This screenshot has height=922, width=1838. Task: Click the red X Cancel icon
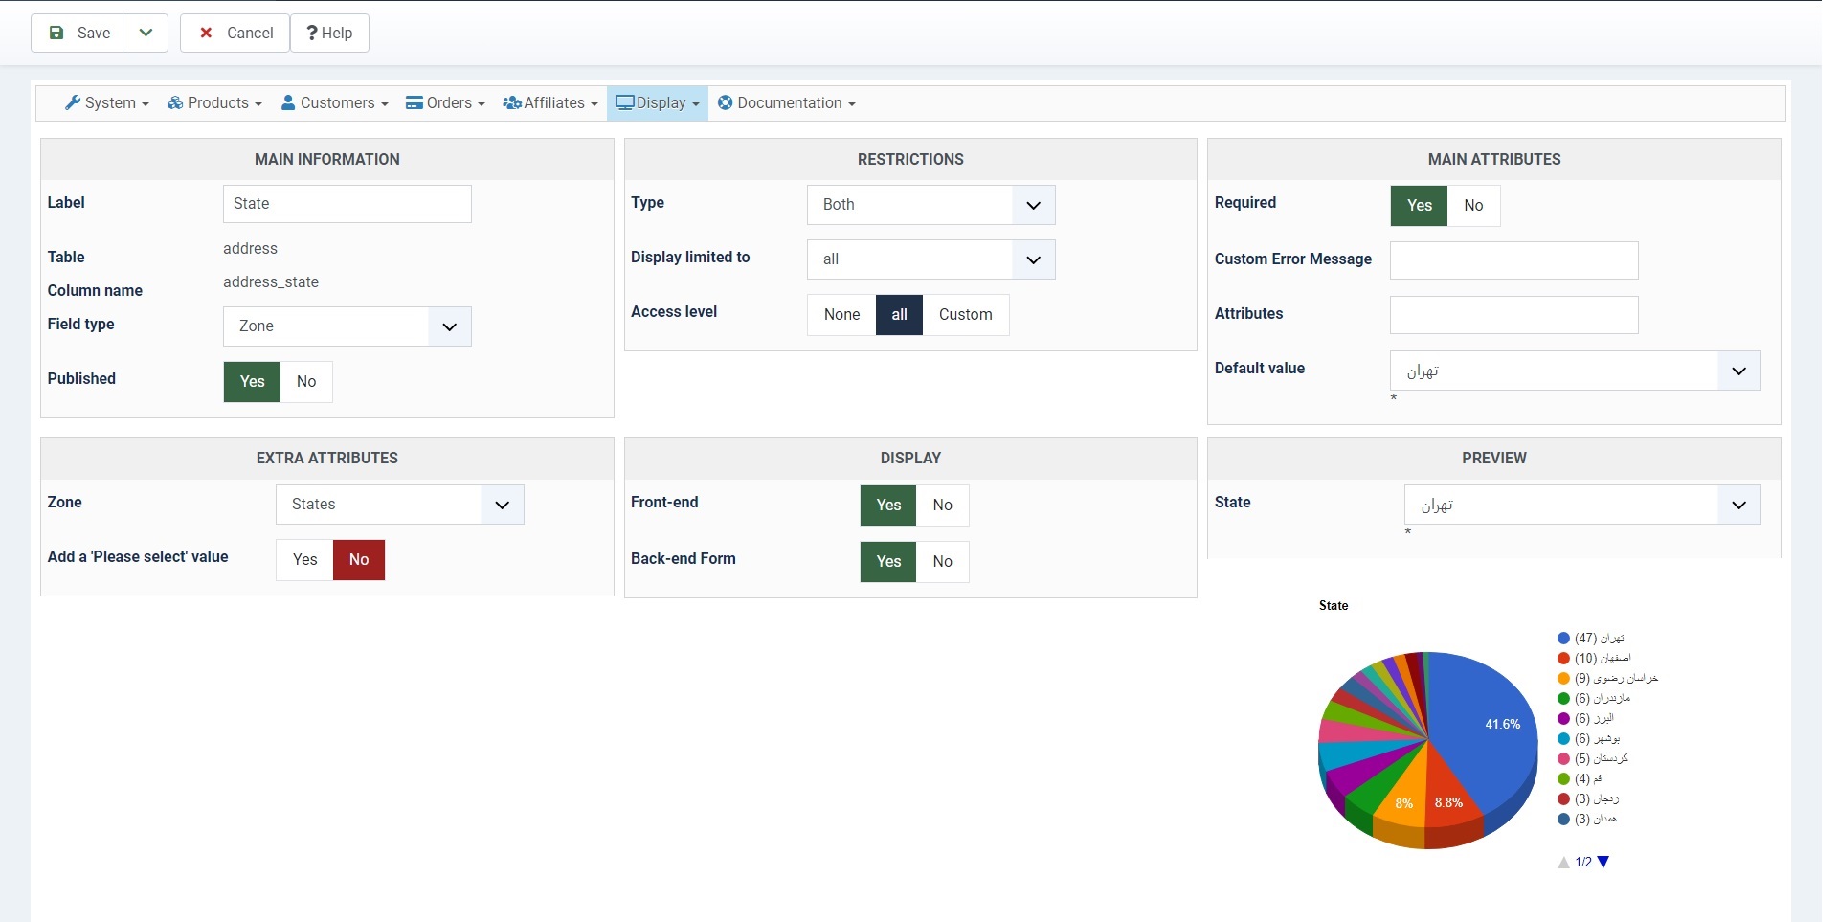(x=206, y=33)
